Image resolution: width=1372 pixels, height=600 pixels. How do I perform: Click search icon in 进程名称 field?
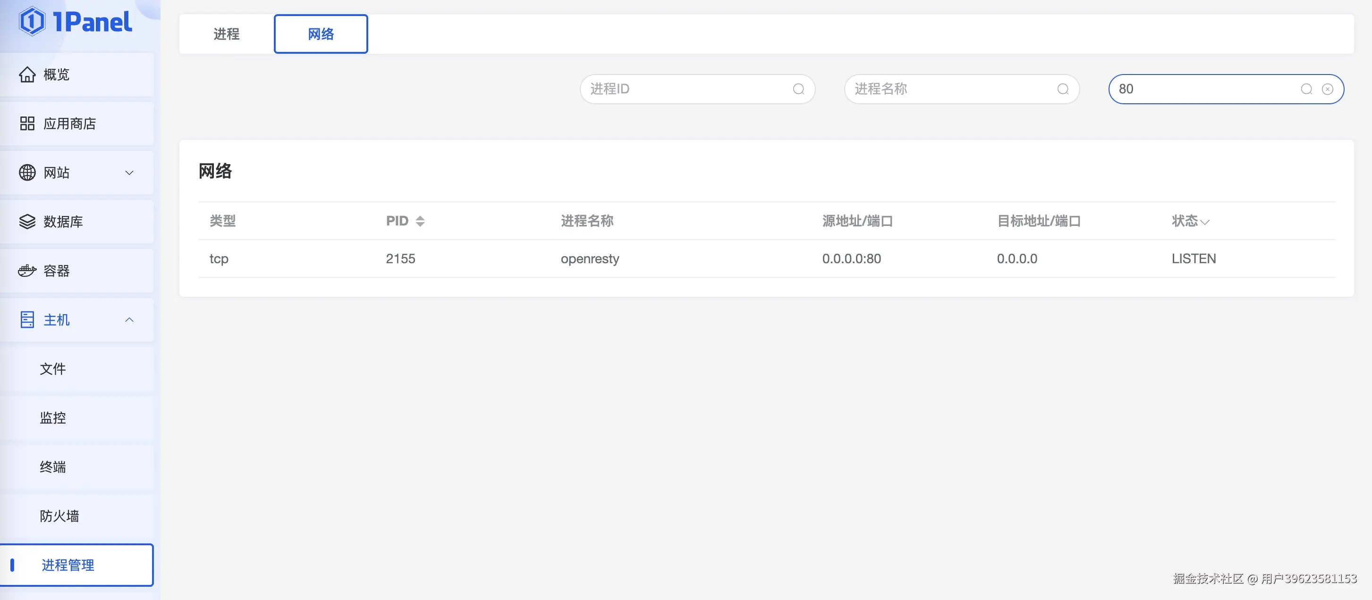pyautogui.click(x=1063, y=89)
